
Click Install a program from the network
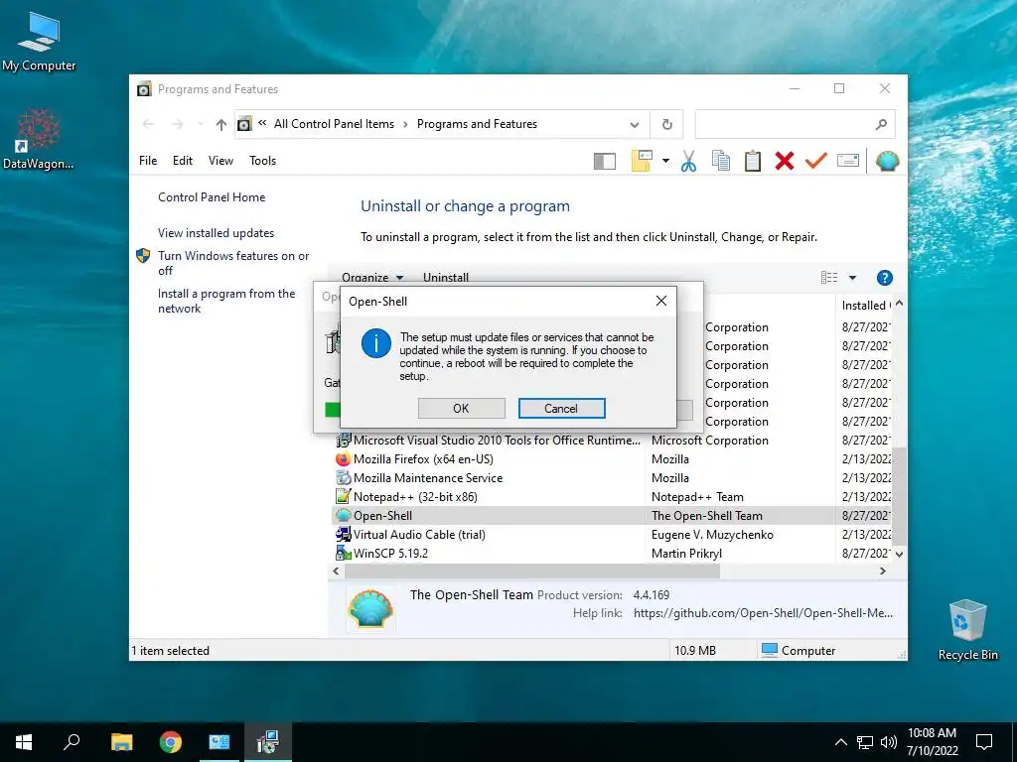(x=226, y=301)
